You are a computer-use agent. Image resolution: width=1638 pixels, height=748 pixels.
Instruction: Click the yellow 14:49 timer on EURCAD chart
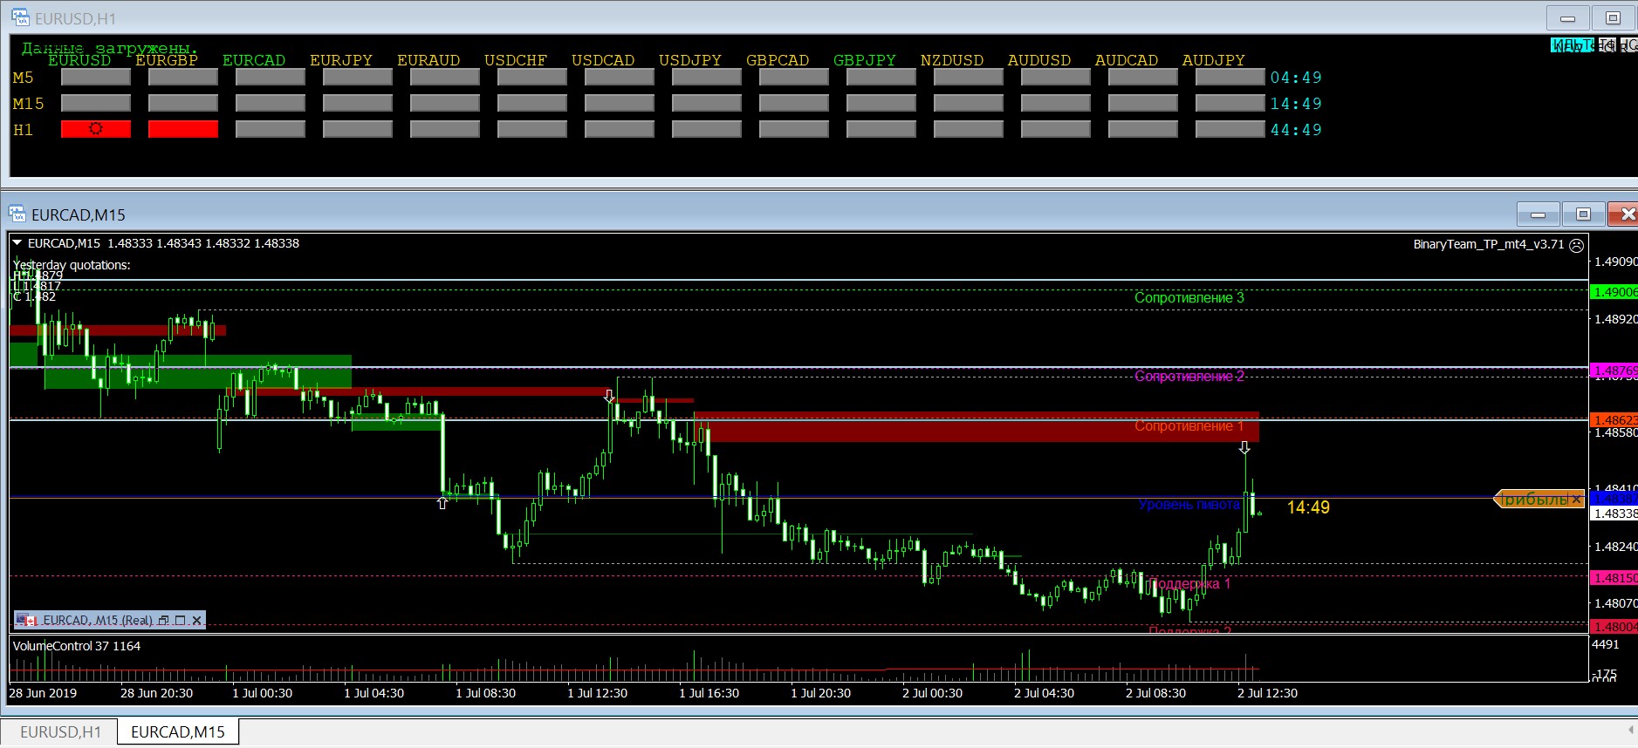click(1308, 507)
